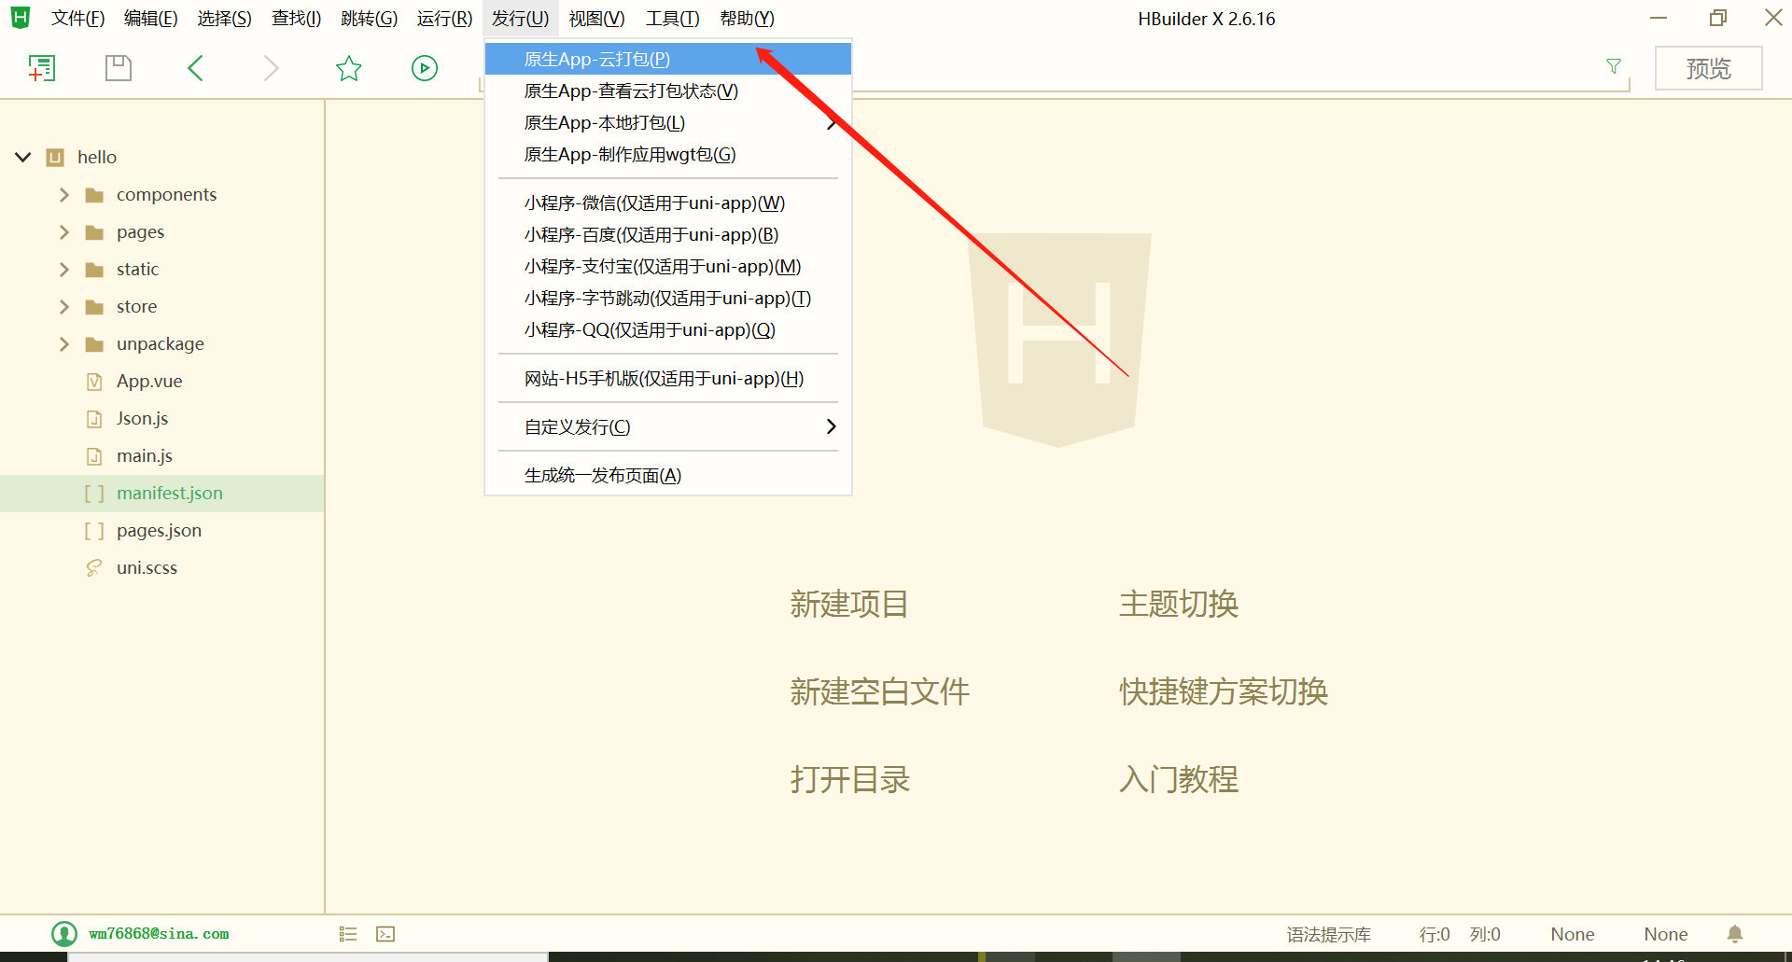Click the manifest.json bracket icon
This screenshot has width=1792, height=962.
[x=94, y=494]
